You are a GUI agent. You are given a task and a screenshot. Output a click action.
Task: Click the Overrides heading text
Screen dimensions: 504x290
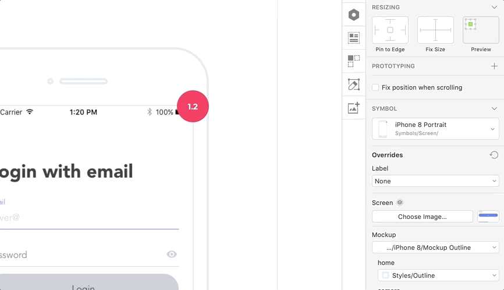(387, 155)
